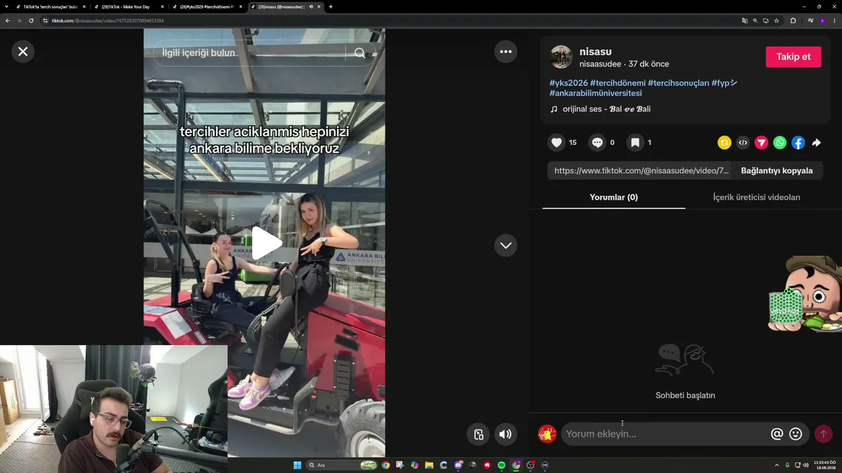Close the TikTok - Make Your Day tab
Screen dimensions: 842x473
click(x=162, y=7)
